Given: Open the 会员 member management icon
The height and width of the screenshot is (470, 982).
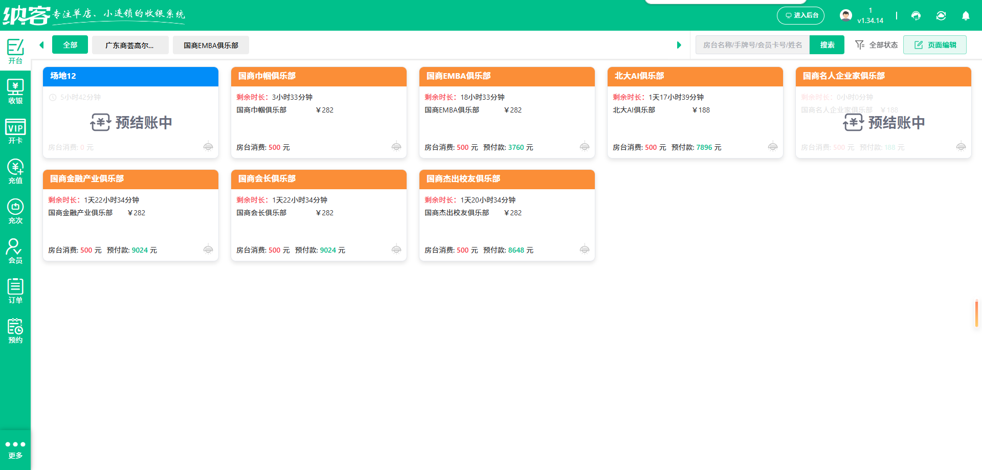Looking at the screenshot, I should (15, 250).
